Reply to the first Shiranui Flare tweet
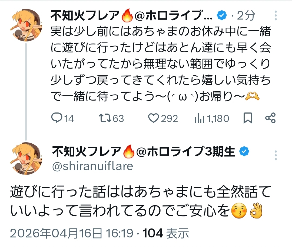 click(57, 118)
